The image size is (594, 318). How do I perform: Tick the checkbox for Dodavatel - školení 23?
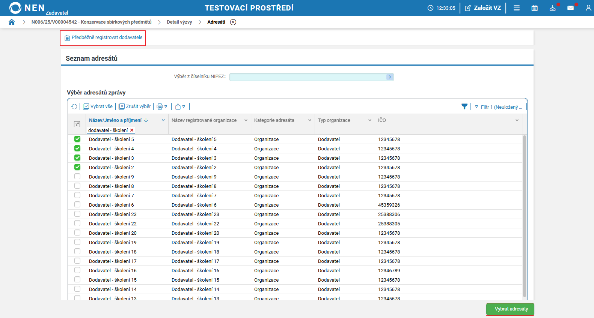[77, 214]
